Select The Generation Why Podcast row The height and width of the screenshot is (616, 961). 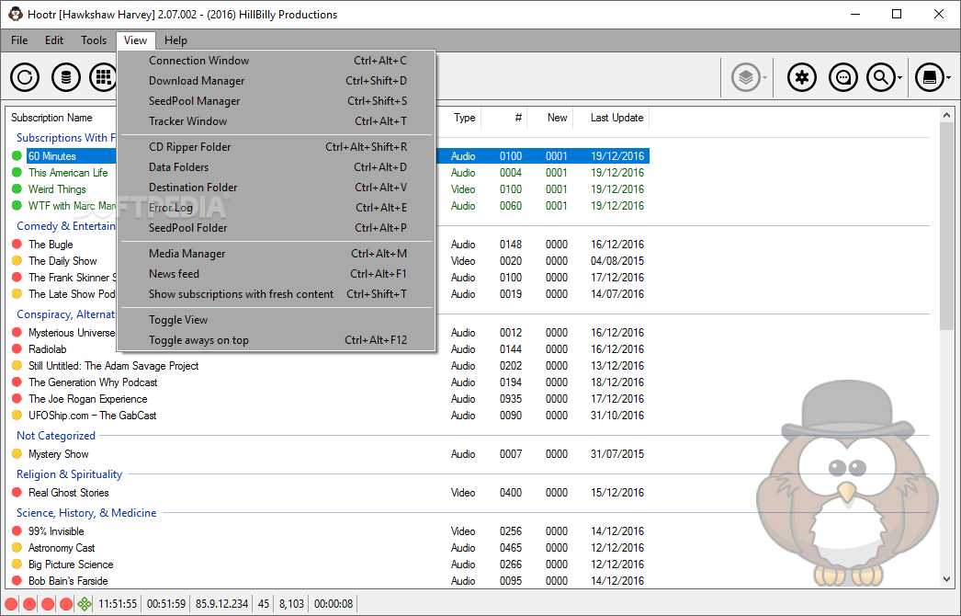[x=93, y=382]
